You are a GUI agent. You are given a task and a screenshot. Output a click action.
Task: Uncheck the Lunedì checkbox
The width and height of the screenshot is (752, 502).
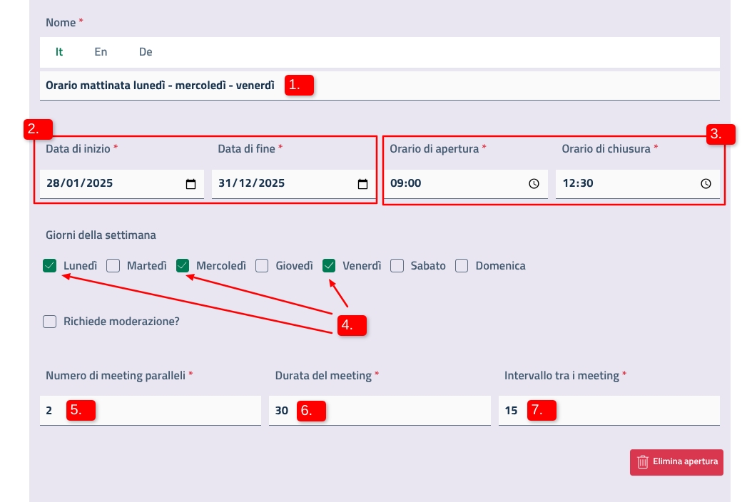coord(50,266)
